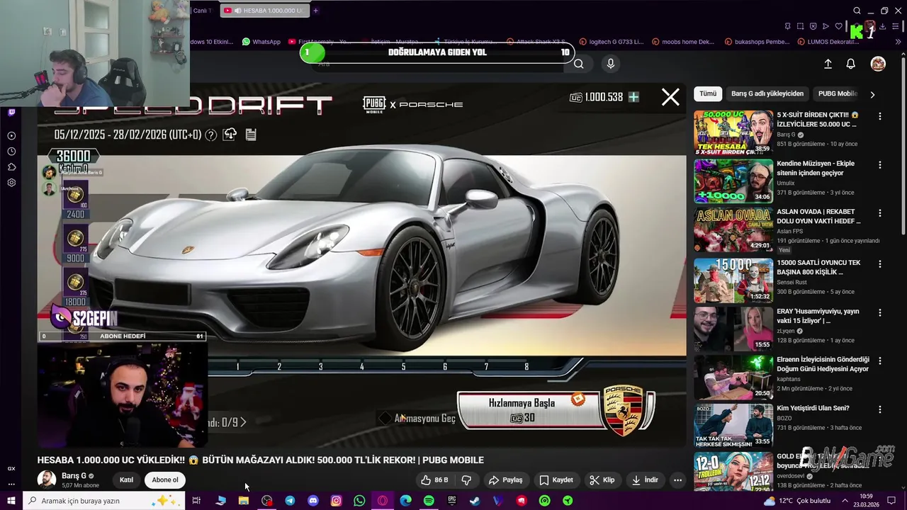The image size is (907, 510).
Task: Click the Klip clip button
Action: pyautogui.click(x=602, y=480)
